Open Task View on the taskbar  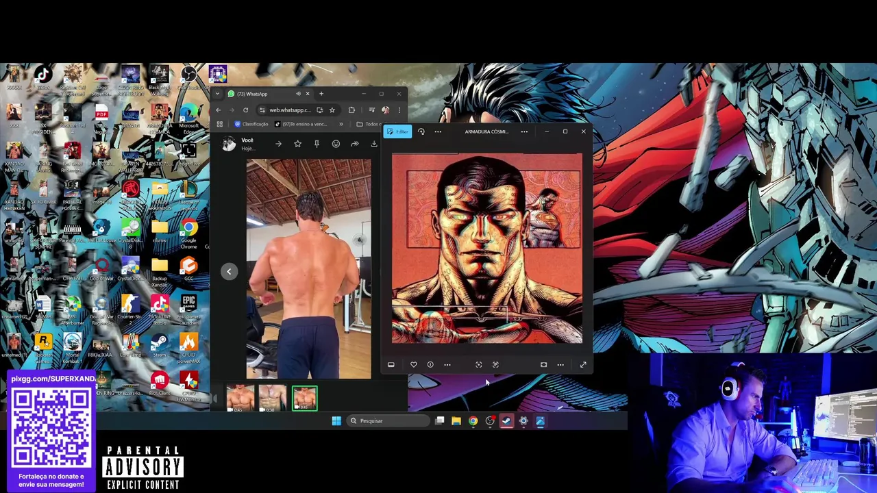(440, 421)
